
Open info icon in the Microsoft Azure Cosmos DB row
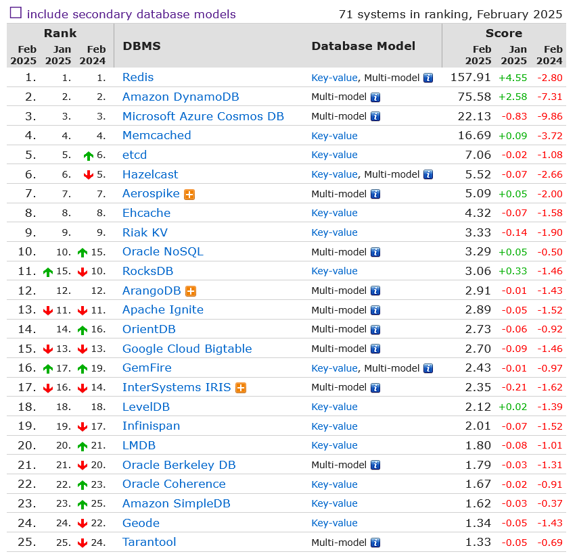[x=375, y=116]
